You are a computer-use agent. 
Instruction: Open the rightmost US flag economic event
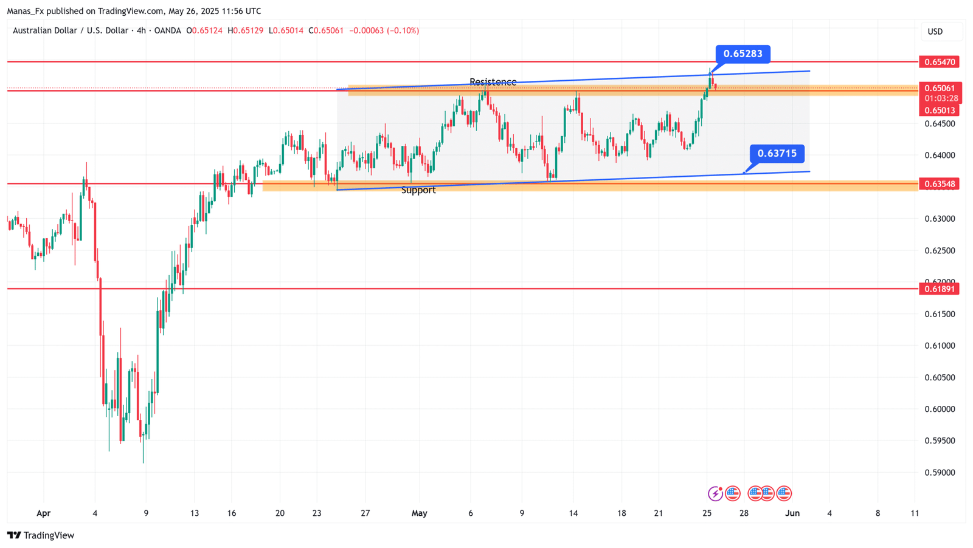784,493
